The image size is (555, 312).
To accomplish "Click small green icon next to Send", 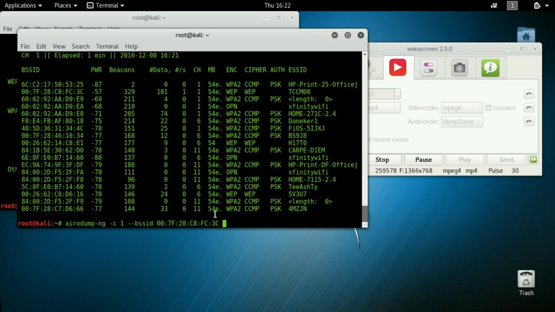I will (533, 160).
